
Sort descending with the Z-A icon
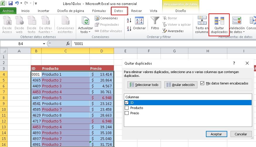[129, 28]
